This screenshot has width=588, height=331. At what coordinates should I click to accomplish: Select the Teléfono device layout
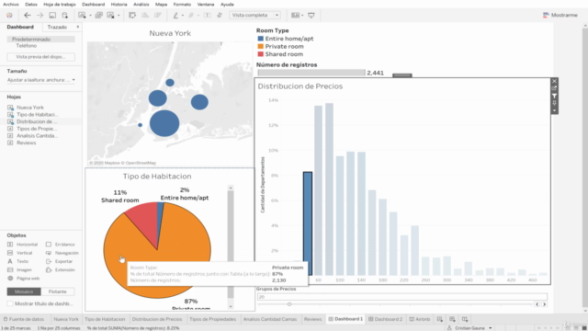[x=27, y=45]
